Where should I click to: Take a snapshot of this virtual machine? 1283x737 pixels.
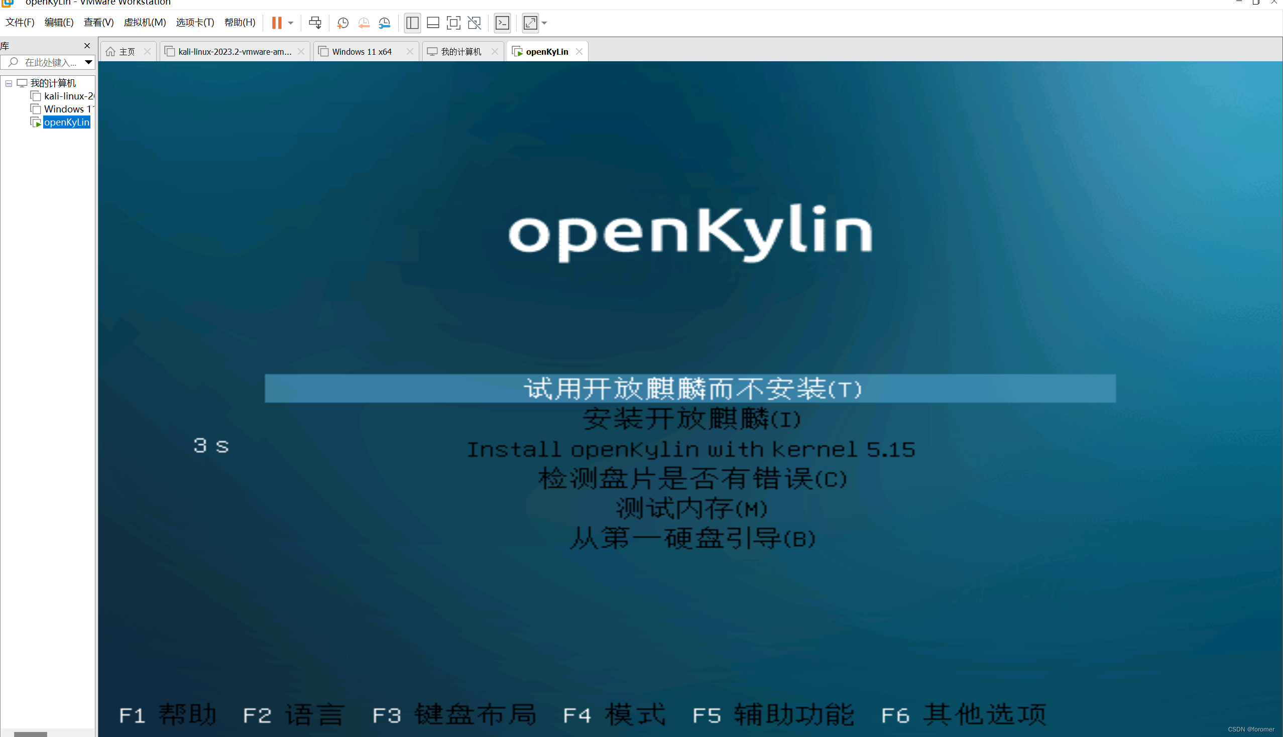point(342,23)
